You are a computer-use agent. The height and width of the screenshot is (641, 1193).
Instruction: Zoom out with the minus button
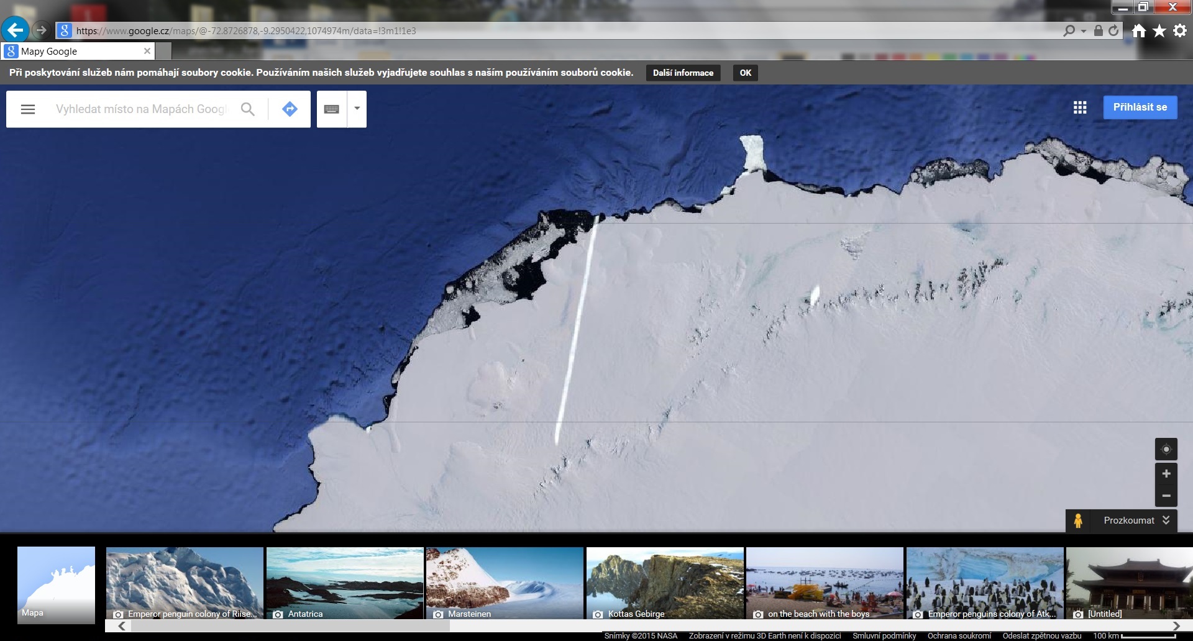(x=1166, y=496)
